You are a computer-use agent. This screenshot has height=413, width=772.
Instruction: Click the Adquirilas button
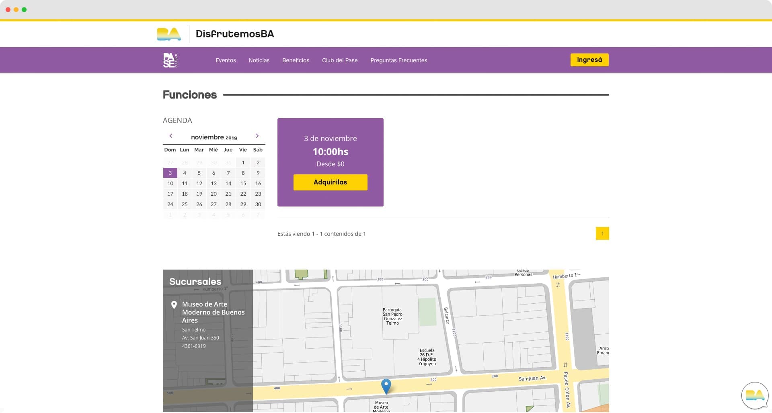click(331, 182)
